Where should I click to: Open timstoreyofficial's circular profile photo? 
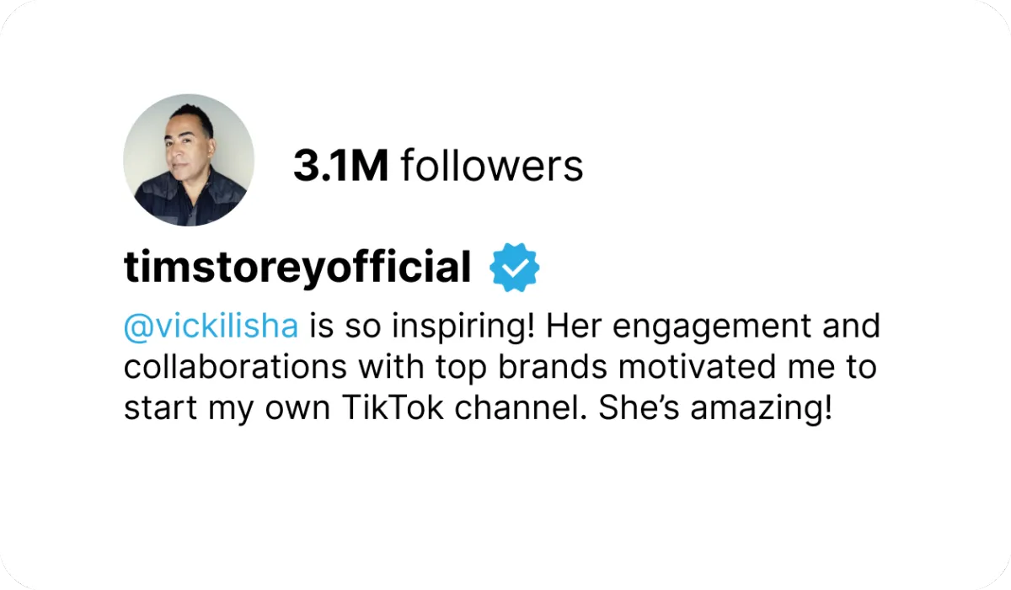[x=189, y=160]
